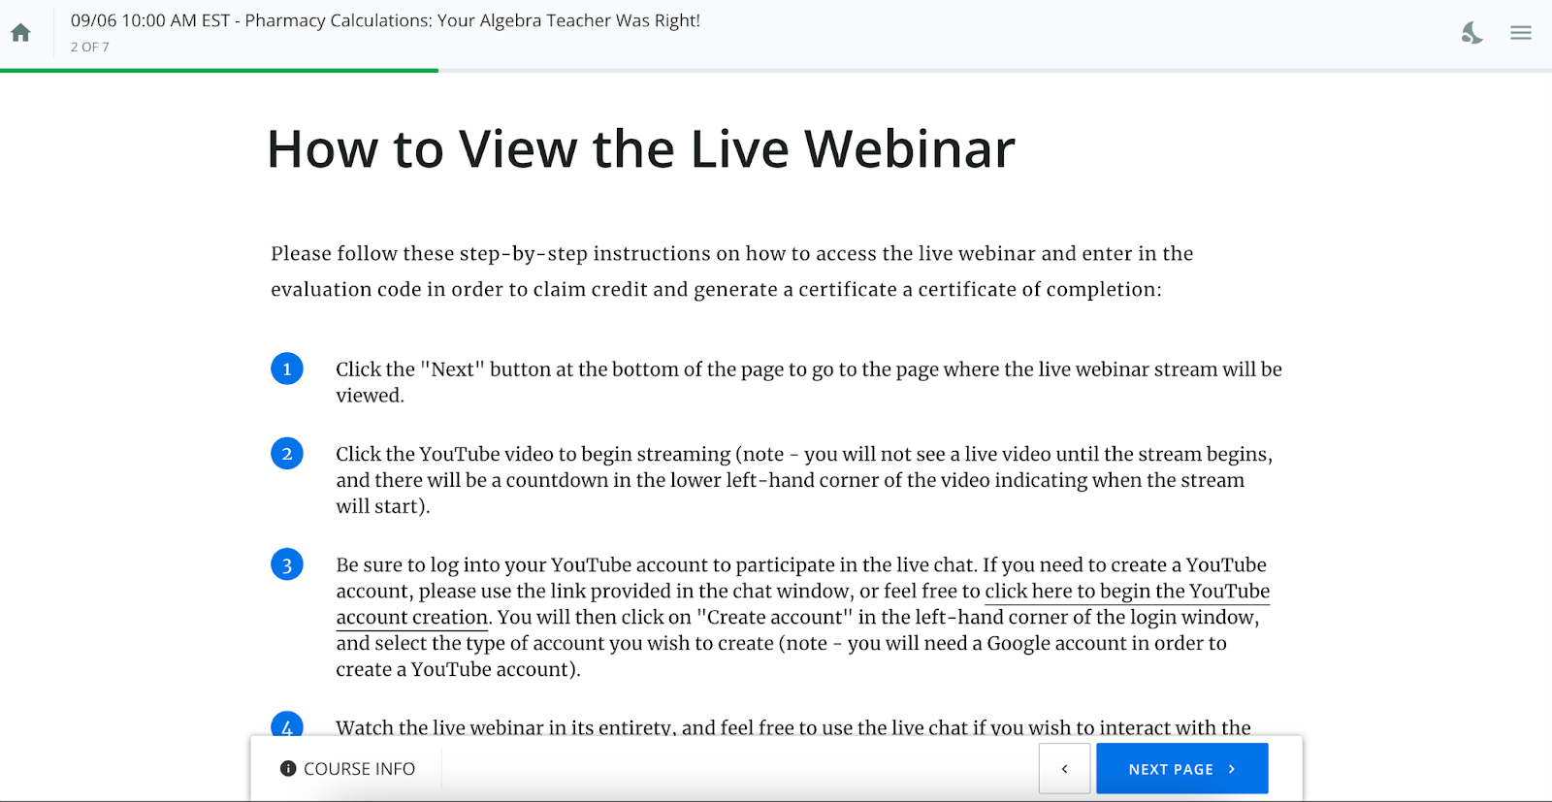Viewport: 1552px width, 802px height.
Task: Open the Course Info label
Action: (359, 768)
